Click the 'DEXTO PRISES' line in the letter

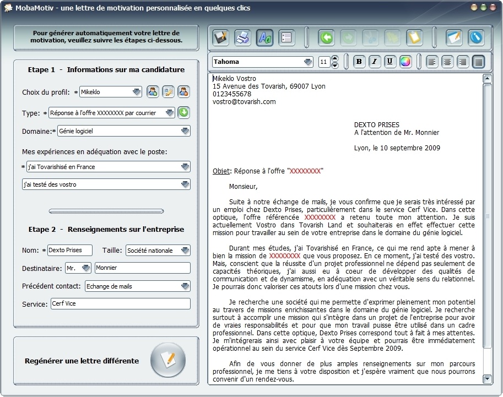[377, 125]
